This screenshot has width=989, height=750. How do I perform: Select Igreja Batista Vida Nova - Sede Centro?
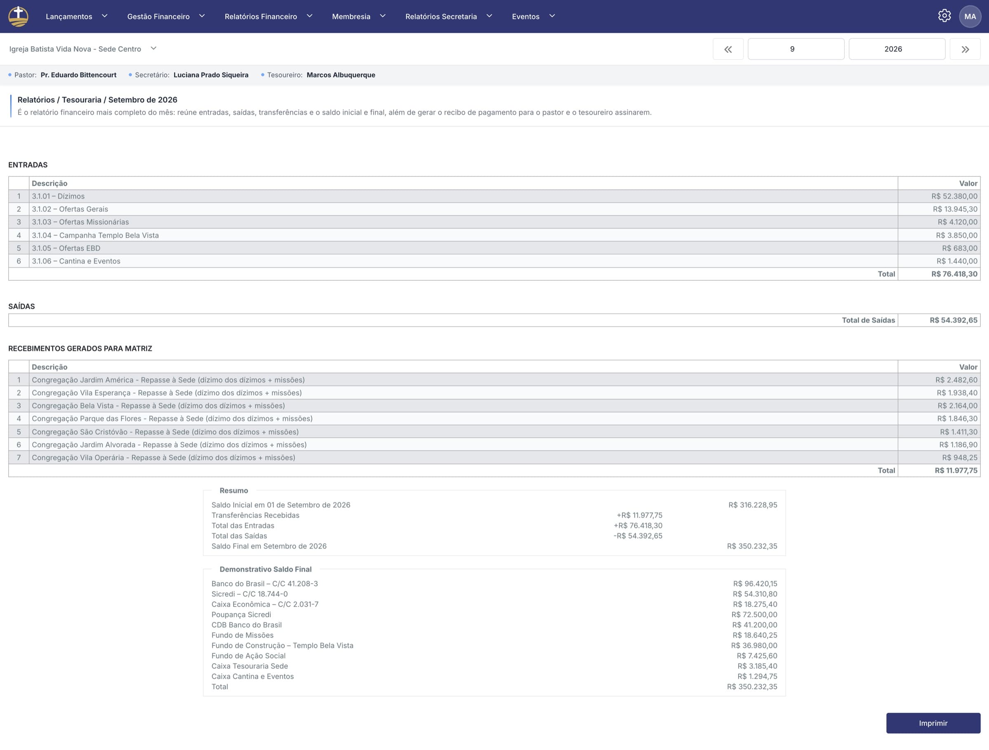[75, 49]
